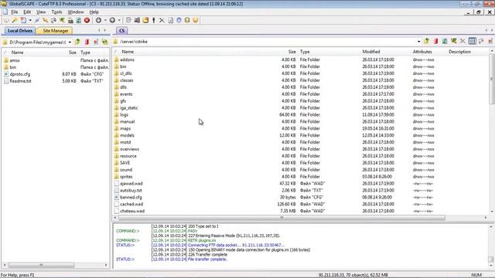
Task: Expand the New item dropdown arrow
Action: click(30, 20)
